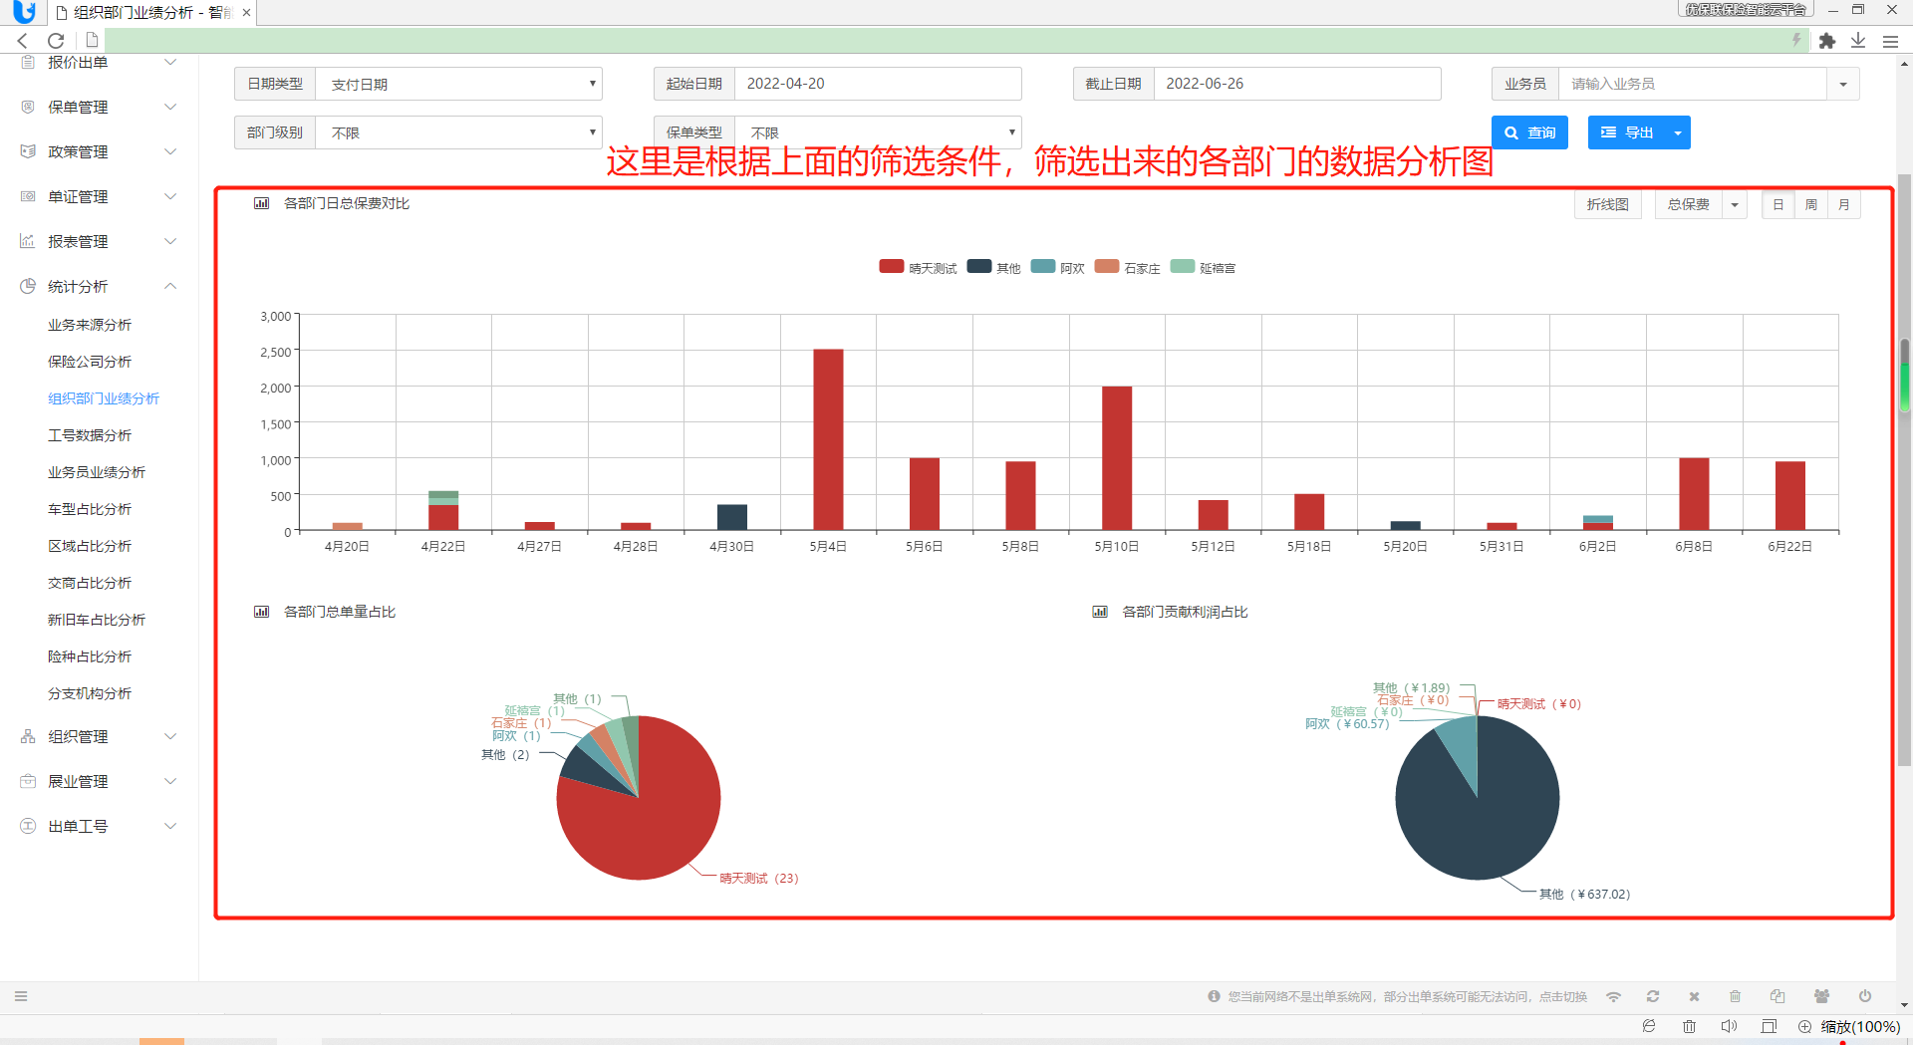Open 保险公司分析 menu item
This screenshot has width=1913, height=1045.
(90, 362)
